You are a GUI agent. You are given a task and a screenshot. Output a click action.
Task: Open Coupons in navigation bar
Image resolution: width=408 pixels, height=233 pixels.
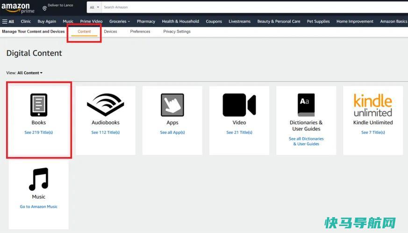(x=214, y=21)
